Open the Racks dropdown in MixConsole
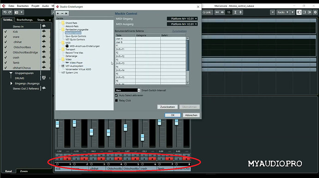This screenshot has height=178, width=319. 283,12
